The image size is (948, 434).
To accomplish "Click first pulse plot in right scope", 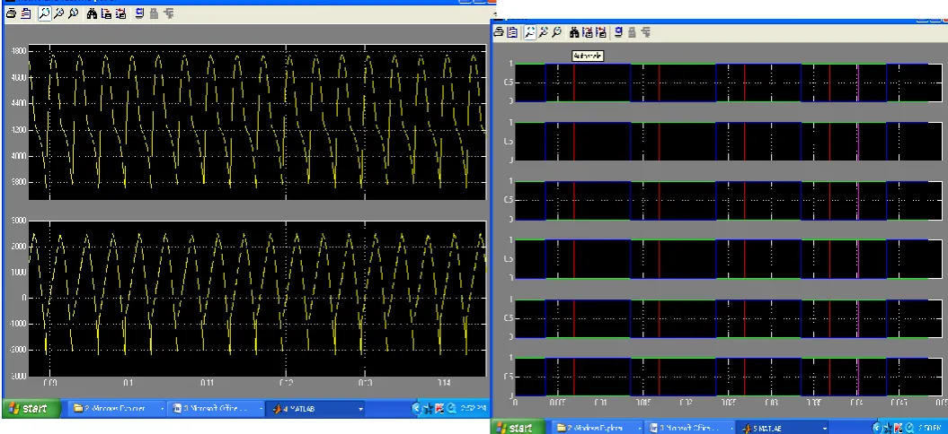I will [x=728, y=82].
